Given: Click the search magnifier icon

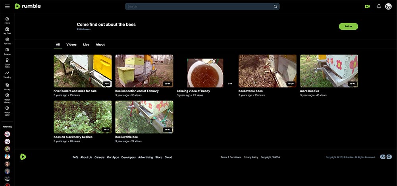Looking at the screenshot, I should 275,7.
